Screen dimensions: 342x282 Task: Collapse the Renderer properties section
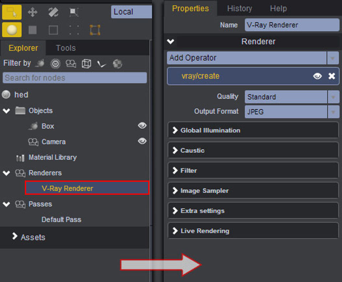coord(171,41)
